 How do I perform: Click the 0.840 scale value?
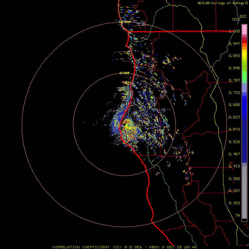234,68
